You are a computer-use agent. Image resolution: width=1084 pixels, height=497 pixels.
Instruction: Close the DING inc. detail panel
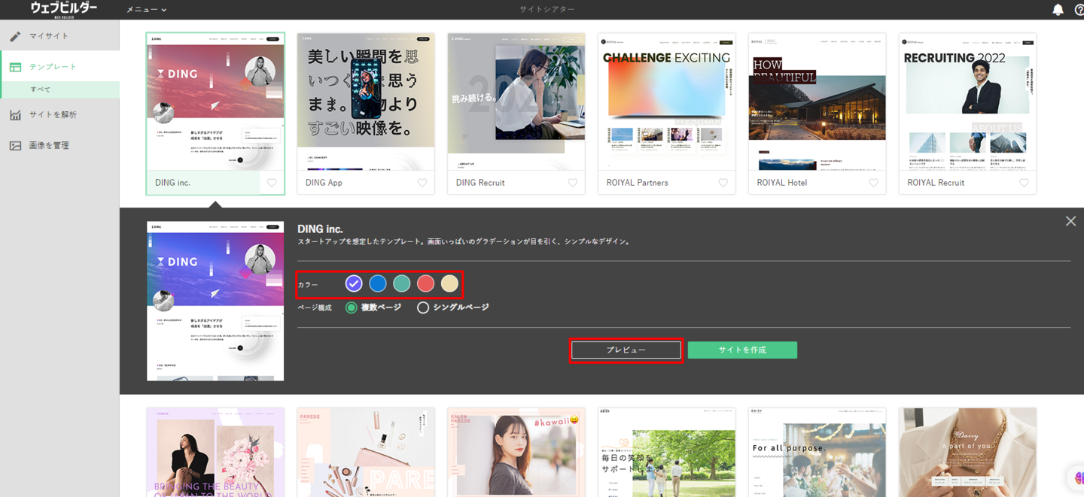pyautogui.click(x=1070, y=221)
